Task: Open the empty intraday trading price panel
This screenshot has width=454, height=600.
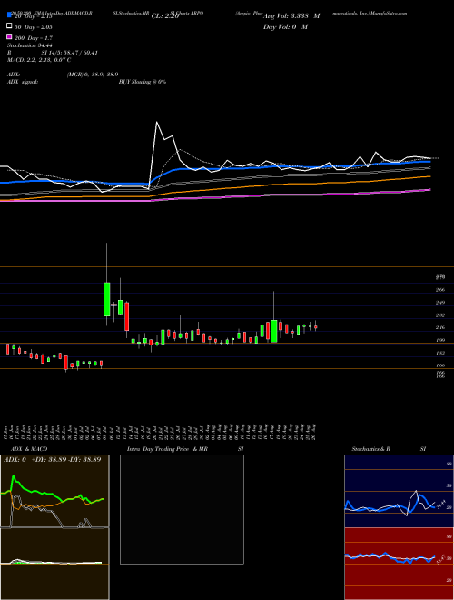Action: [182, 509]
